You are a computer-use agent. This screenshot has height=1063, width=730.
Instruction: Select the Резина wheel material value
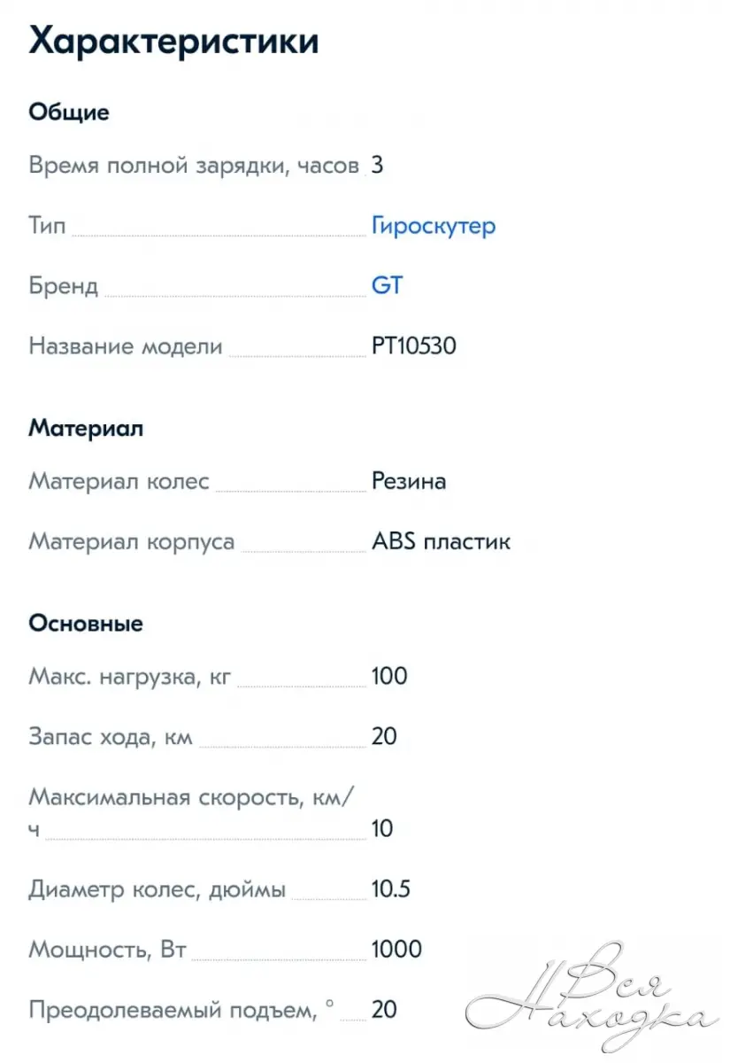click(408, 482)
